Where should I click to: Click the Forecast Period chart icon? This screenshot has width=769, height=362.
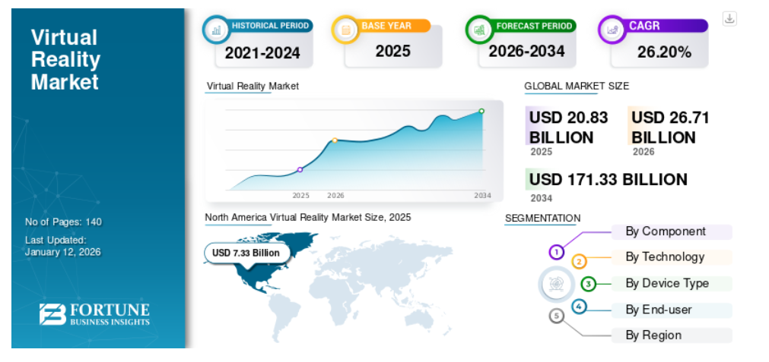(x=480, y=30)
